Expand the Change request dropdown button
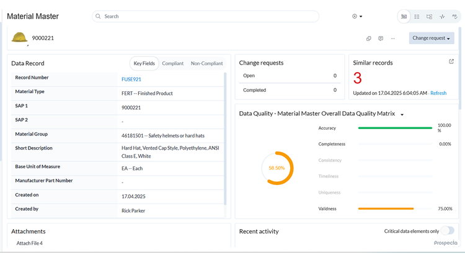The width and height of the screenshot is (465, 262). click(x=432, y=38)
